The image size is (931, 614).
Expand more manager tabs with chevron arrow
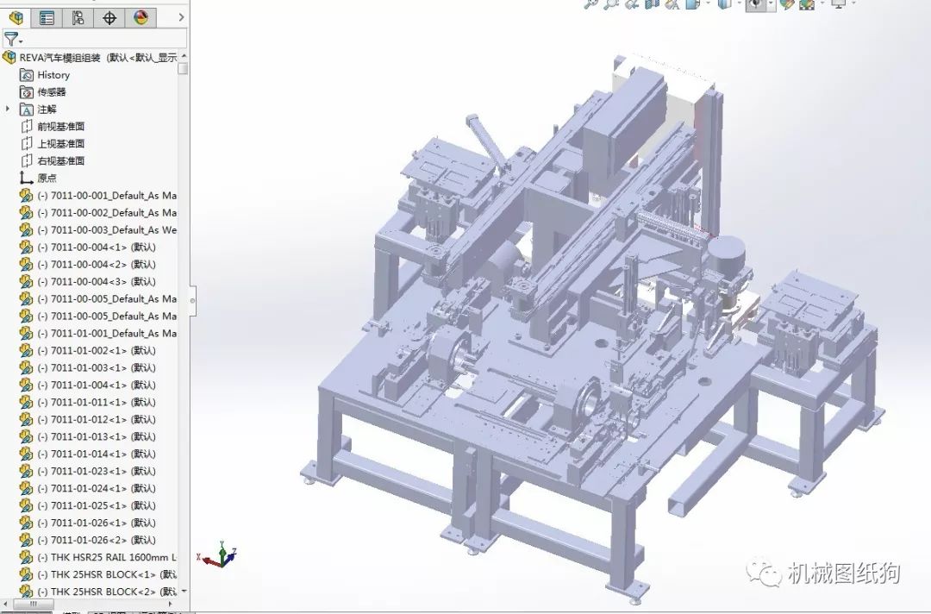pyautogui.click(x=181, y=18)
